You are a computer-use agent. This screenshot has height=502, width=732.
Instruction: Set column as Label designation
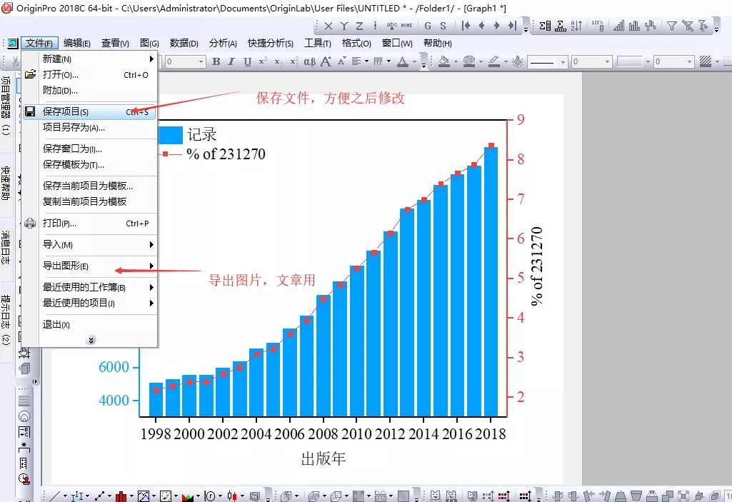coord(391,25)
